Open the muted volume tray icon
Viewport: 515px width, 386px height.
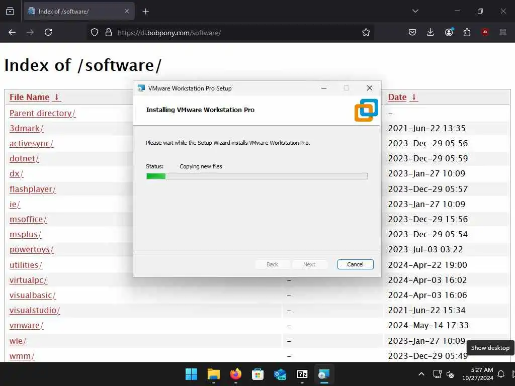pos(450,374)
